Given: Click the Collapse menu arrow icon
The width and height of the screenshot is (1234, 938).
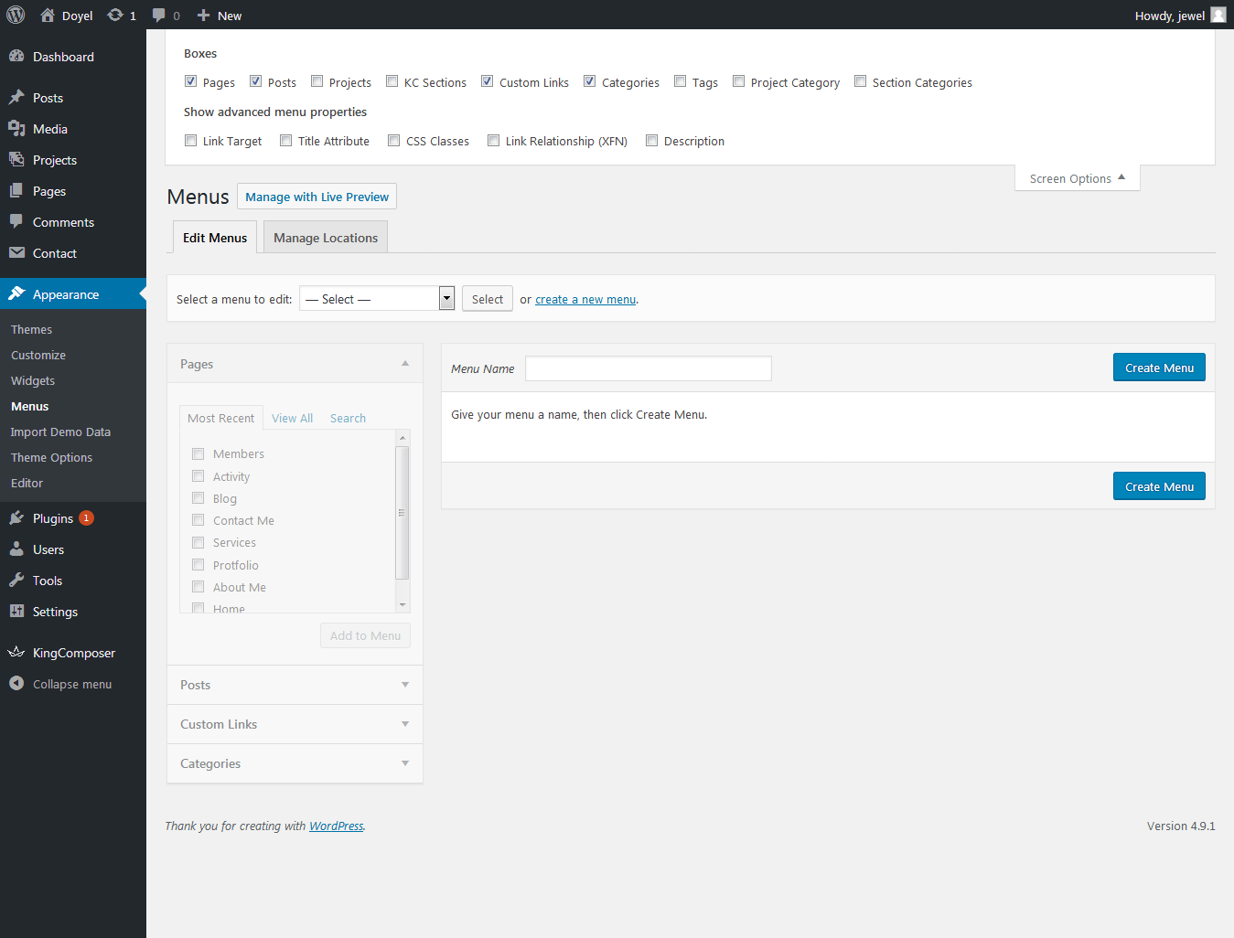Looking at the screenshot, I should 16,684.
